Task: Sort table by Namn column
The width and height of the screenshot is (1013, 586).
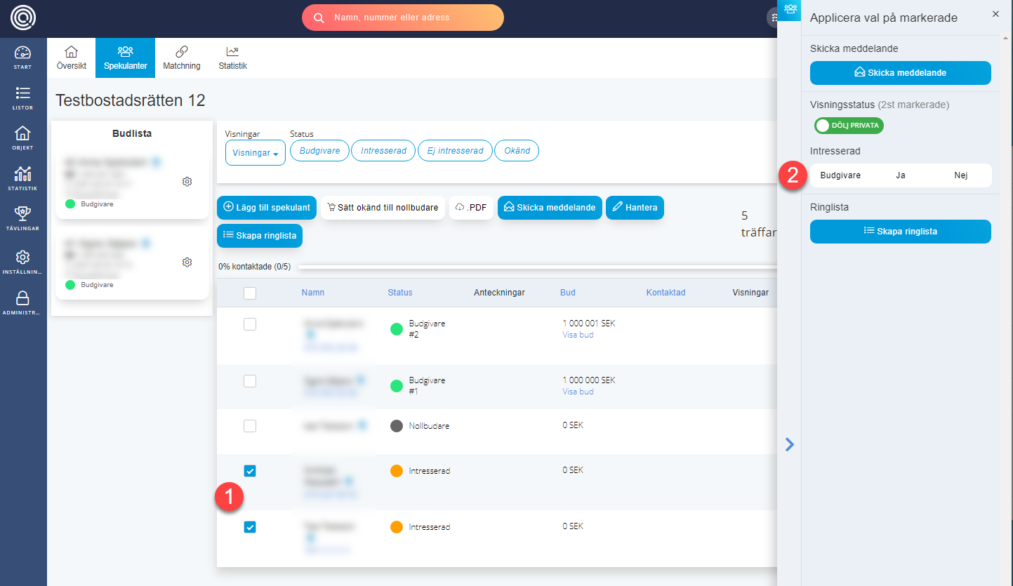Action: point(313,293)
